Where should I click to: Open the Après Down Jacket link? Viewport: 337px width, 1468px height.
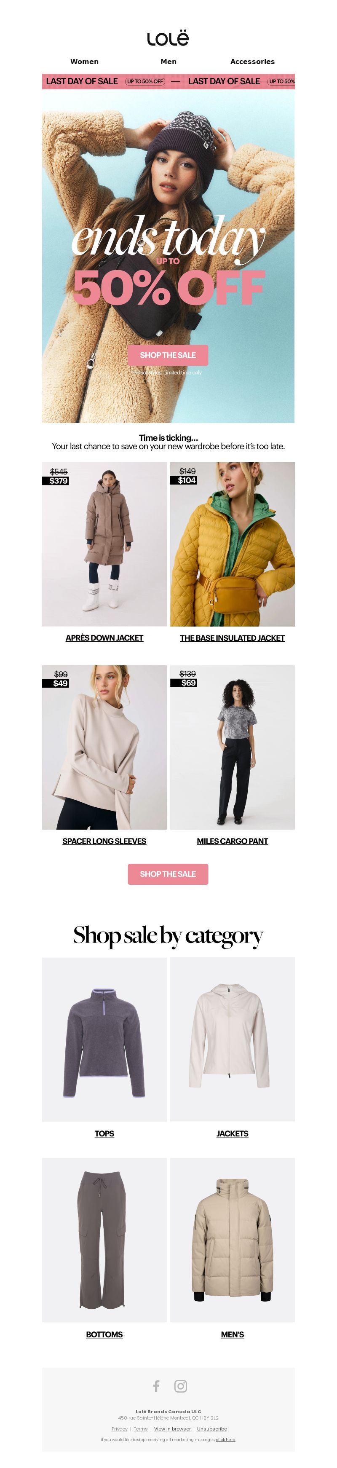pyautogui.click(x=104, y=638)
